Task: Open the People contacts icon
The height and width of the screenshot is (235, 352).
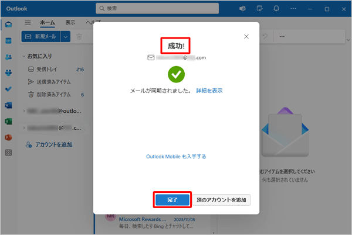Action: (8, 57)
